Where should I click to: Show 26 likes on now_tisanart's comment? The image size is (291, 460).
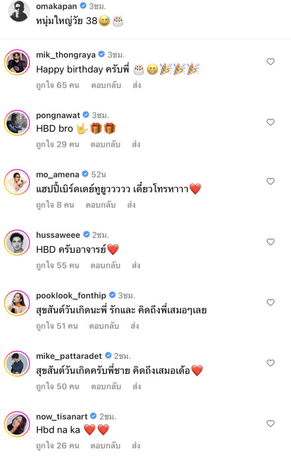[x=57, y=446]
